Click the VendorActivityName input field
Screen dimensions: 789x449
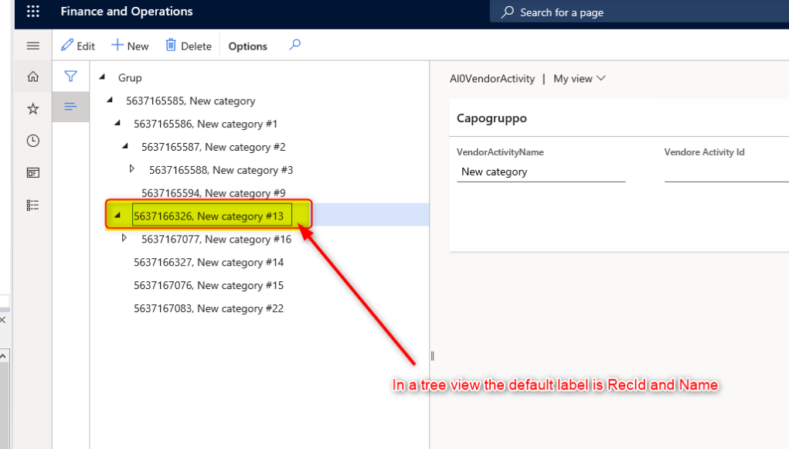(x=541, y=172)
